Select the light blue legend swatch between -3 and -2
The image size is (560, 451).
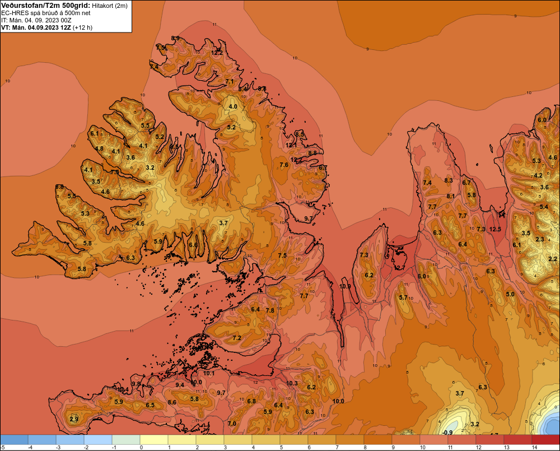click(x=70, y=440)
